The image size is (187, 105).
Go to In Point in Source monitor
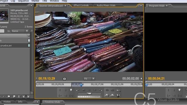point(60,95)
